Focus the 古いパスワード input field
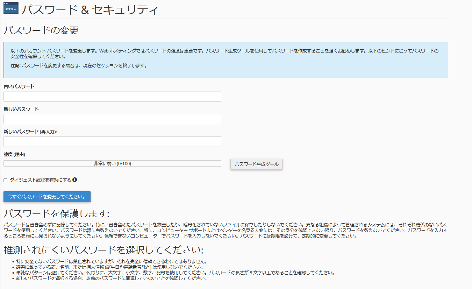472x289 pixels. [x=112, y=97]
